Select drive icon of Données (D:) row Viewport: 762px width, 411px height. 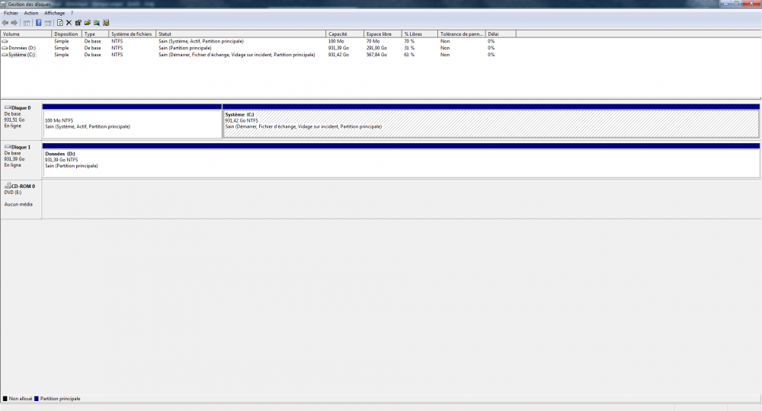point(5,48)
